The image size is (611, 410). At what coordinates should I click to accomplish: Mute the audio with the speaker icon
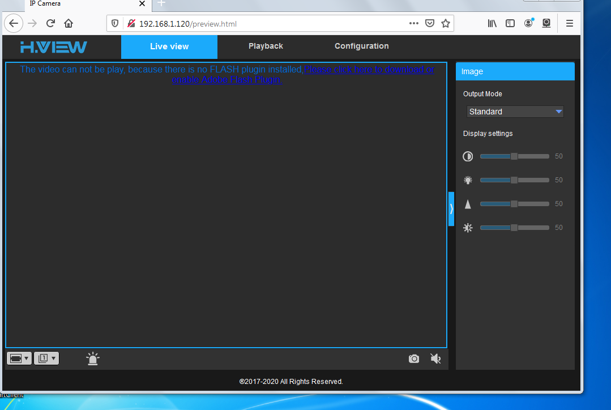click(435, 358)
